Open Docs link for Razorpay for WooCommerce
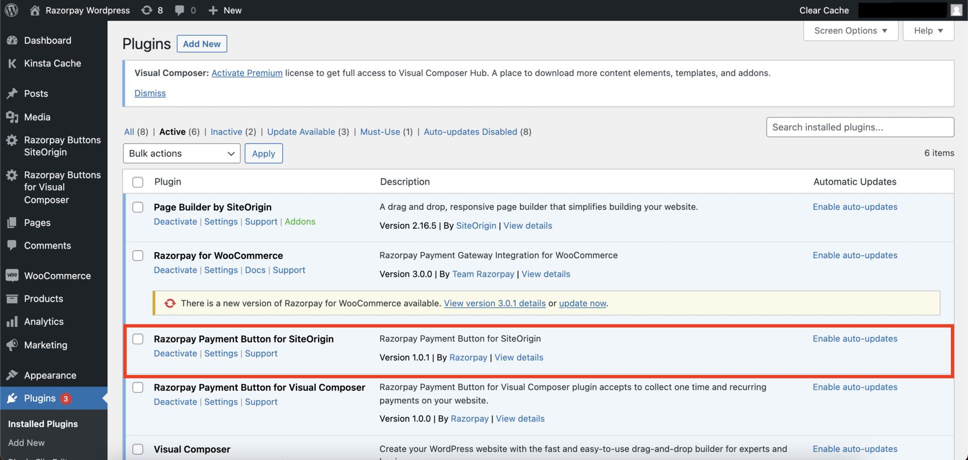Screen dimensions: 968x460 tap(255, 270)
